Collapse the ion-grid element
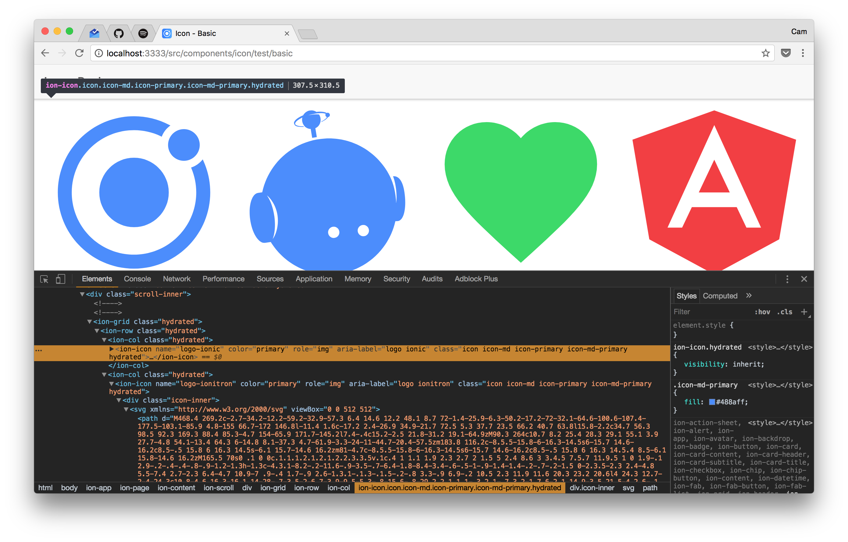The width and height of the screenshot is (848, 542). (x=89, y=321)
